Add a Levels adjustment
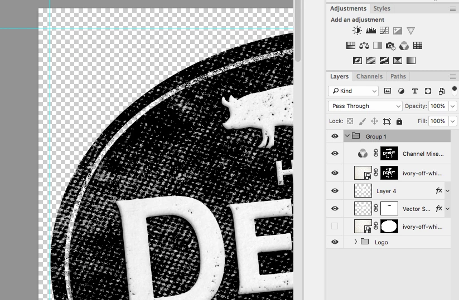459x300 pixels. click(x=370, y=31)
